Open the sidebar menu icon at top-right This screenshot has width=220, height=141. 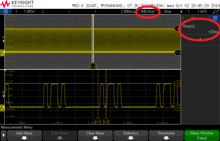pos(215,18)
